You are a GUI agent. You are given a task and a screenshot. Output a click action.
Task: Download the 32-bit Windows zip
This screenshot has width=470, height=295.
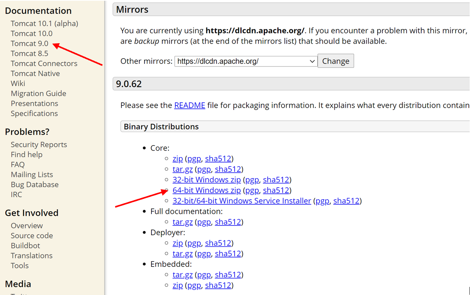[x=207, y=180]
